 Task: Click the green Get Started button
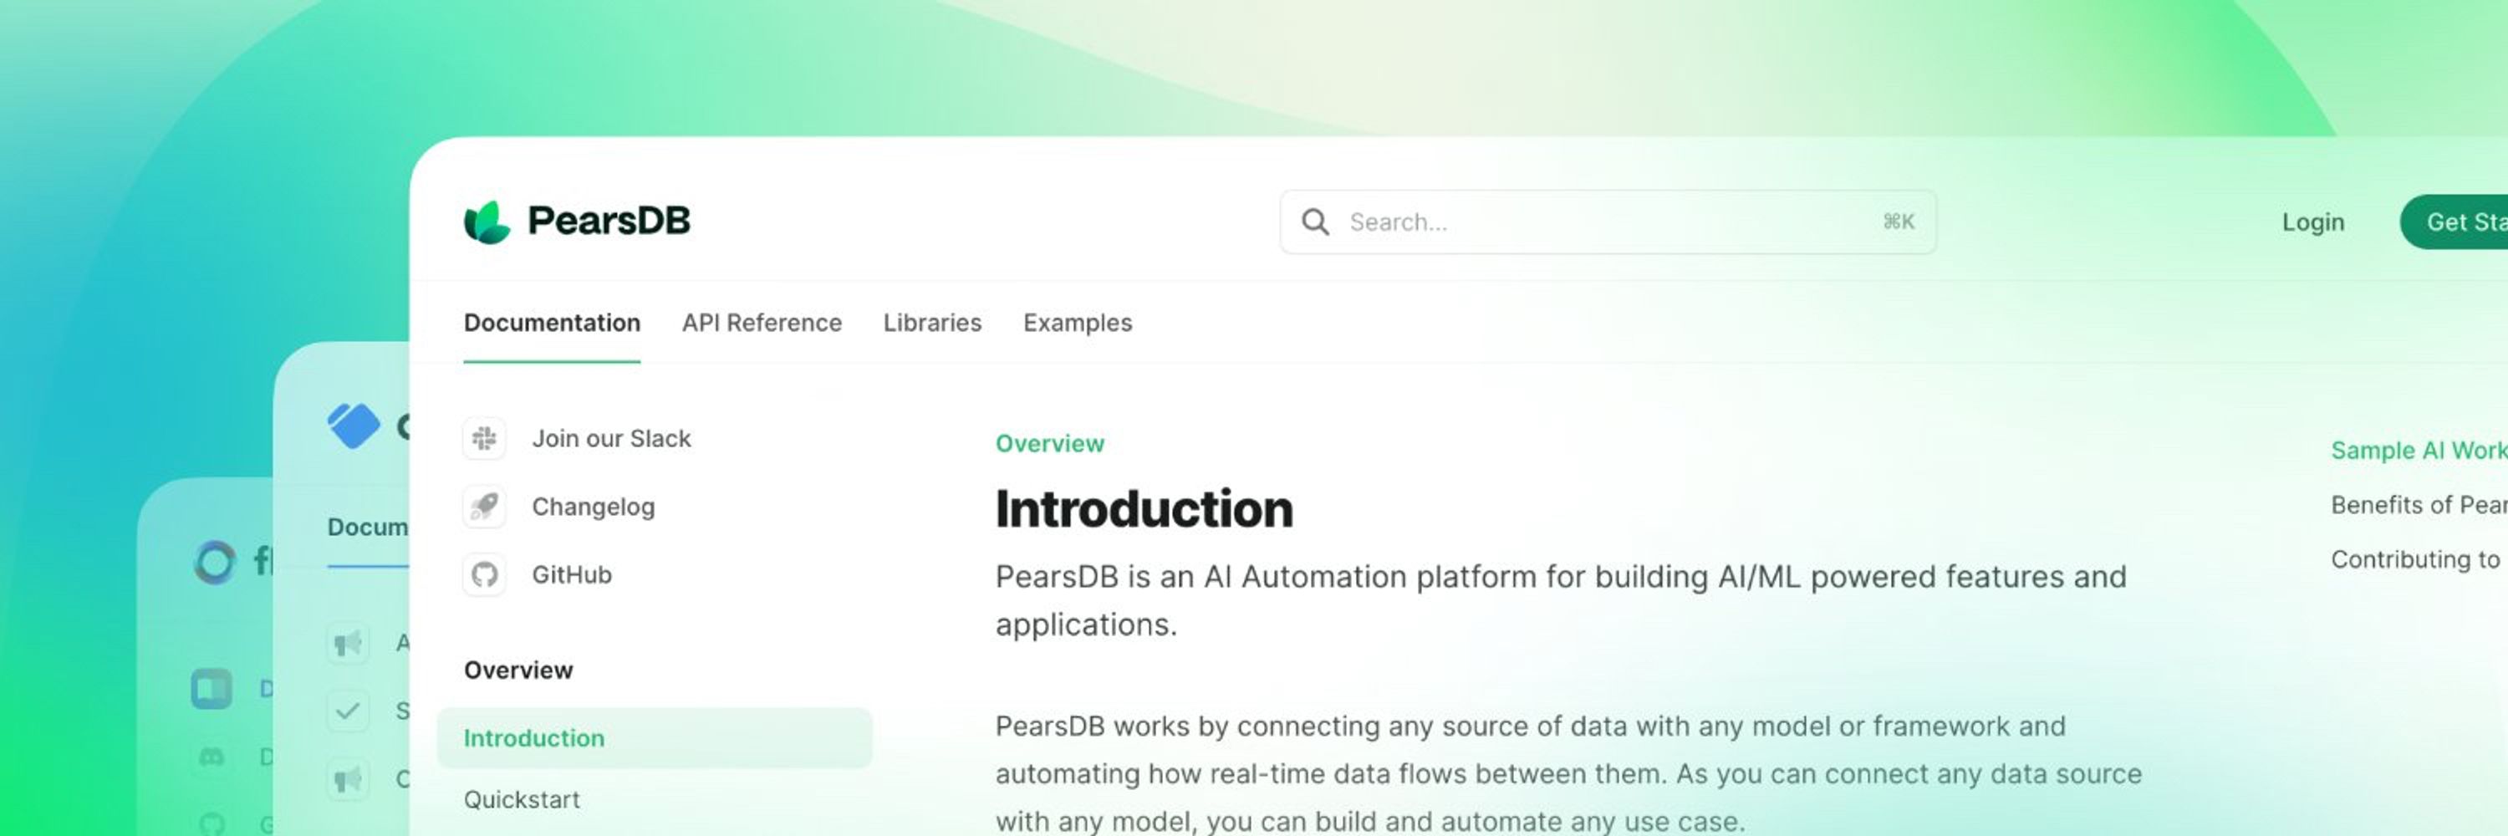coord(2454,222)
